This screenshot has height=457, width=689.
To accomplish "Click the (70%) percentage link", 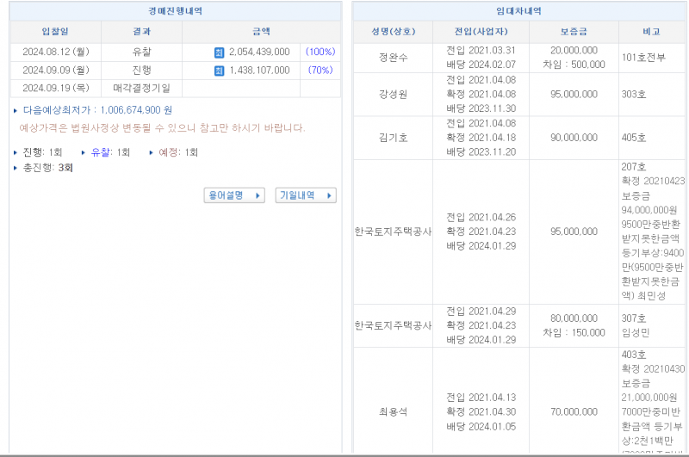I will 320,71.
